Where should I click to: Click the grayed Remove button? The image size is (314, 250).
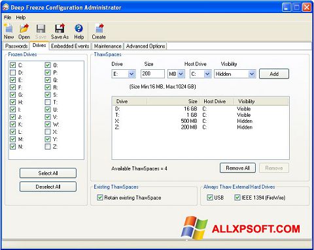[x=274, y=168]
